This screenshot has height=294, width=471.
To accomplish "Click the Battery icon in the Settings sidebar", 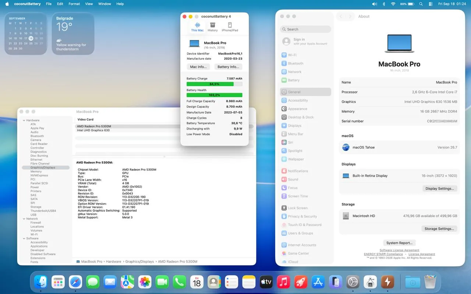I will [x=284, y=80].
